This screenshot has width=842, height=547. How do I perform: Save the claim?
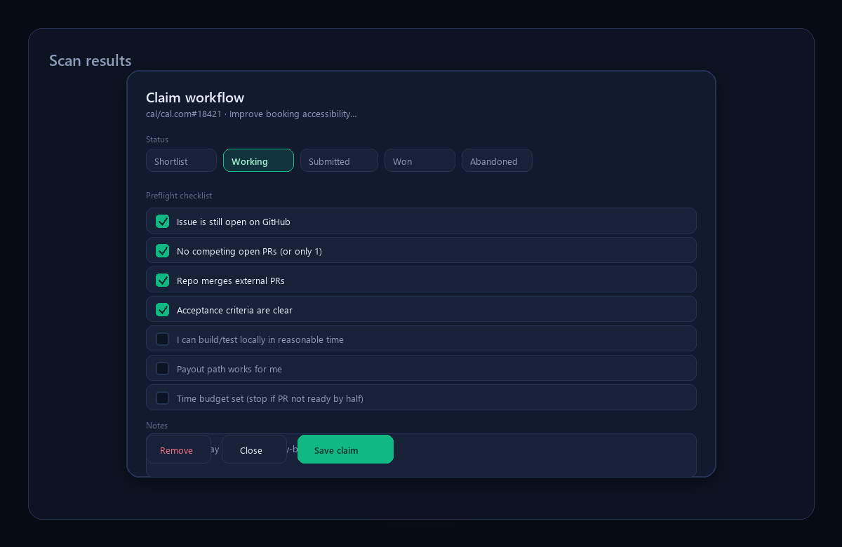pos(345,450)
